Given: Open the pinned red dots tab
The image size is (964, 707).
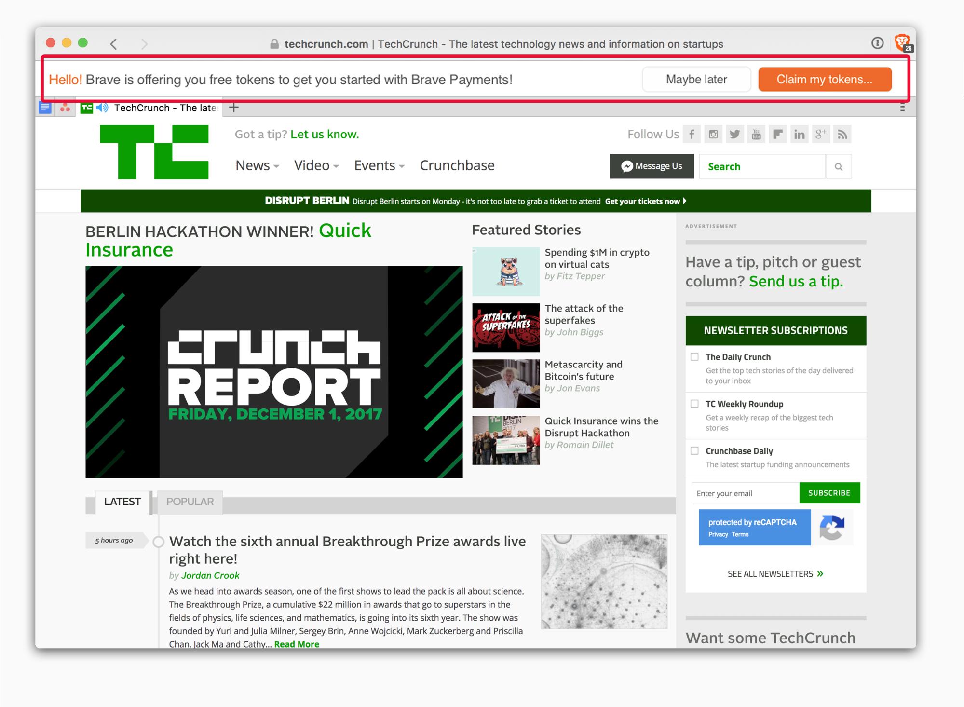Looking at the screenshot, I should [65, 108].
